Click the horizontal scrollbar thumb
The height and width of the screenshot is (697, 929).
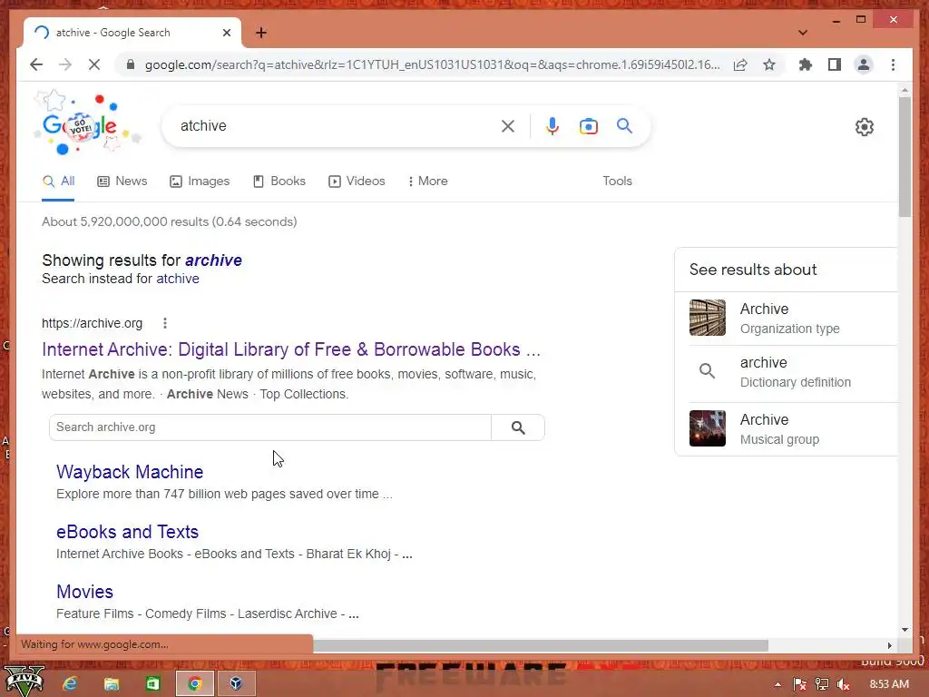pyautogui.click(x=541, y=645)
